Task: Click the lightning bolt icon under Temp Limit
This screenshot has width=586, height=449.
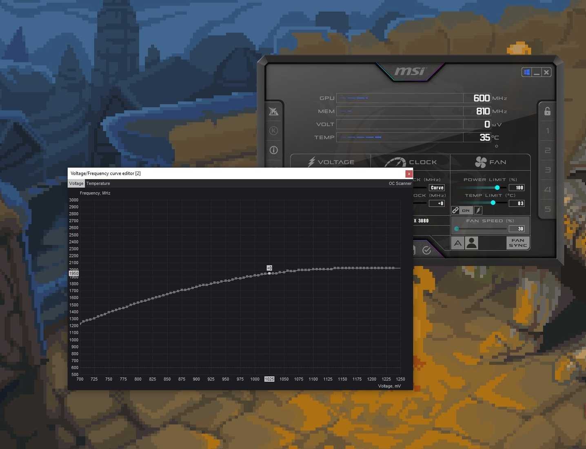Action: pyautogui.click(x=478, y=210)
